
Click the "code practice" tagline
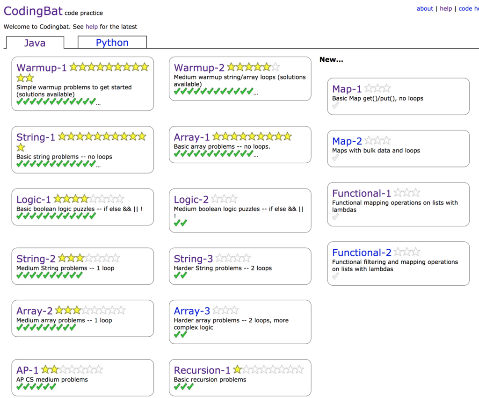(84, 13)
